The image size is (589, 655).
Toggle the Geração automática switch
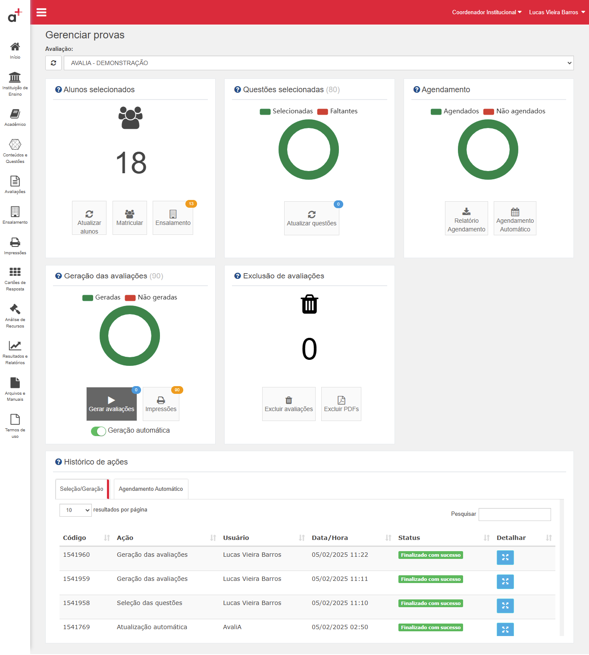pos(98,431)
